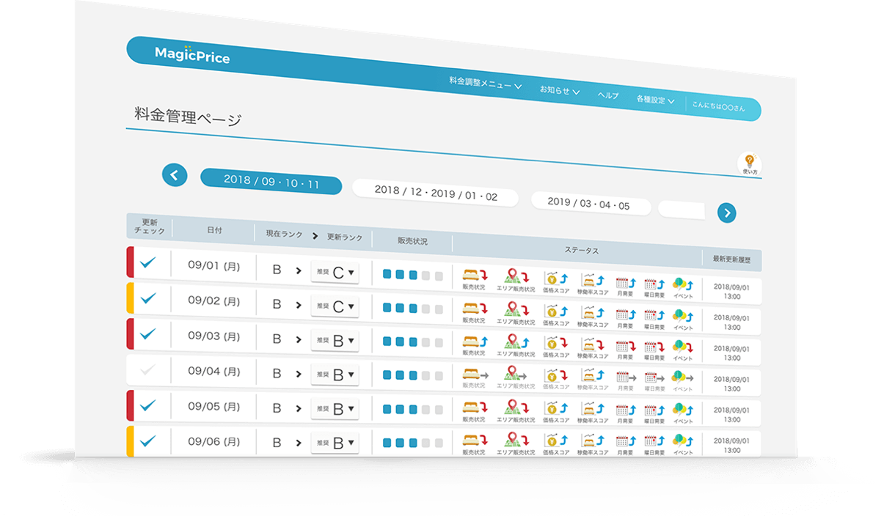Screen dimensions: 895x516
Task: Click 稼働率スコア icon in 09/03 row
Action: tap(592, 343)
